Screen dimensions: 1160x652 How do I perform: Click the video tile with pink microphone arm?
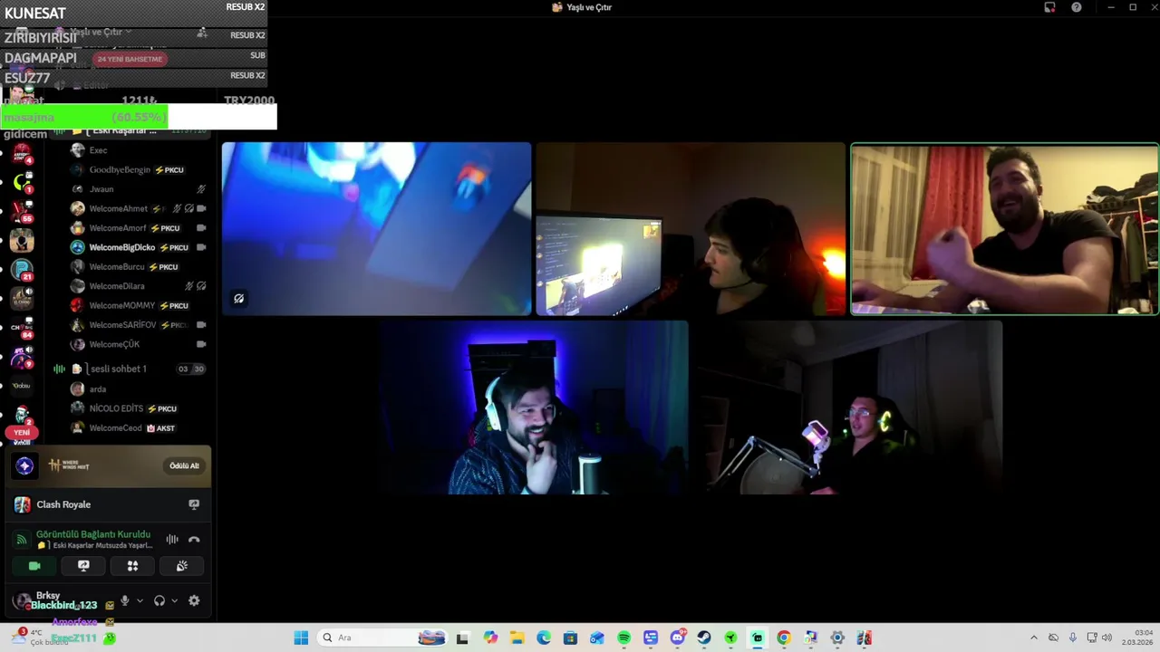pyautogui.click(x=848, y=407)
